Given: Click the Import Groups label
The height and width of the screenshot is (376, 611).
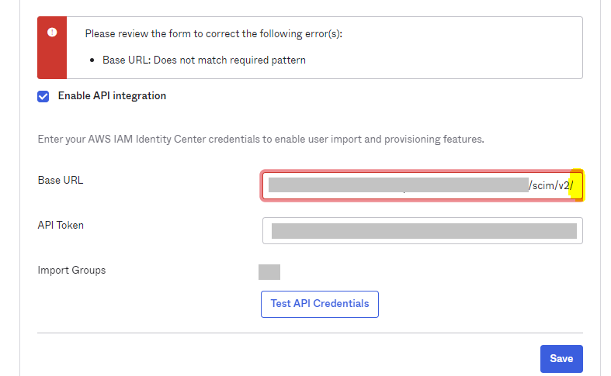Looking at the screenshot, I should pyautogui.click(x=71, y=271).
